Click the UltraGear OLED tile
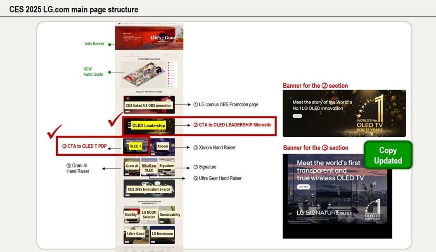 point(149,167)
